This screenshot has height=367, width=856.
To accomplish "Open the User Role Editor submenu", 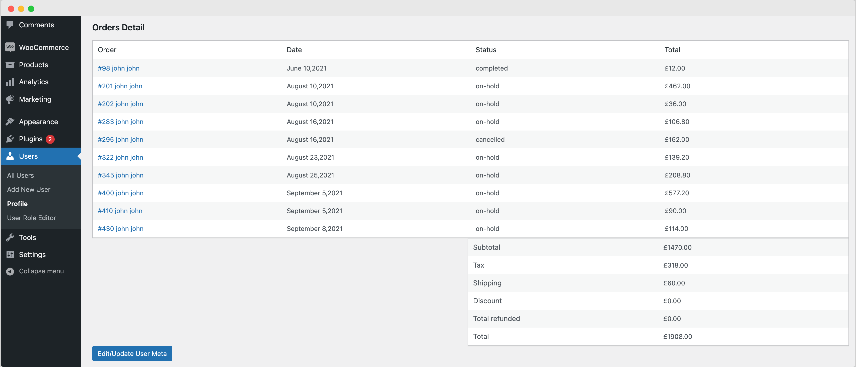I will 32,218.
